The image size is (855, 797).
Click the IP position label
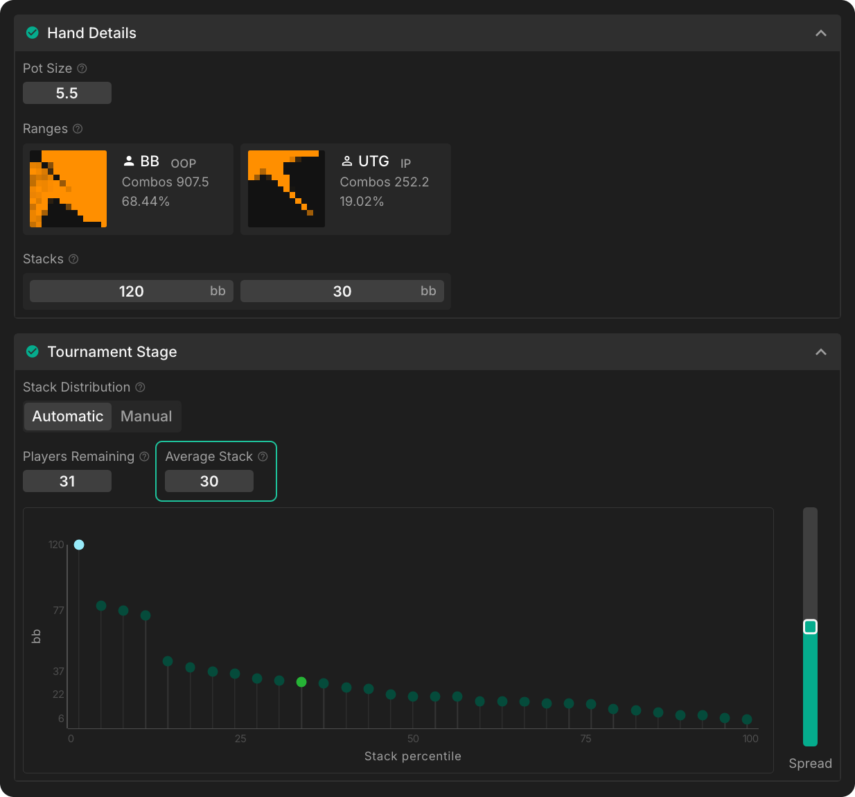[x=406, y=164]
